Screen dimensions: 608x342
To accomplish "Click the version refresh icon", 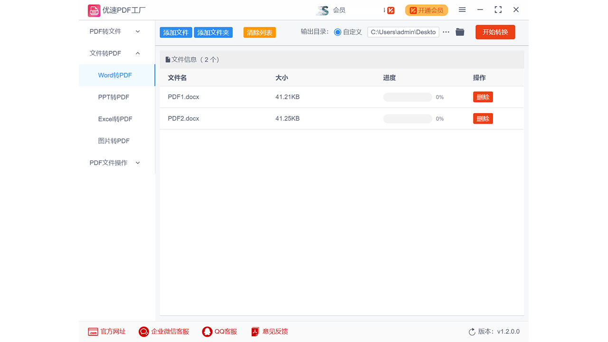I will coord(472,332).
